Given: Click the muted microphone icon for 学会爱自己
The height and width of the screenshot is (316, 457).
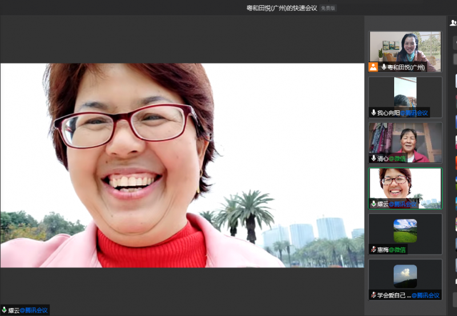Looking at the screenshot, I should (x=374, y=295).
